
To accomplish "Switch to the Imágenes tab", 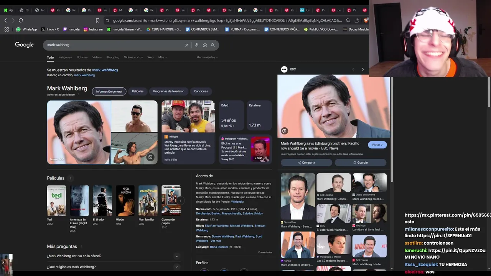I will [x=65, y=58].
